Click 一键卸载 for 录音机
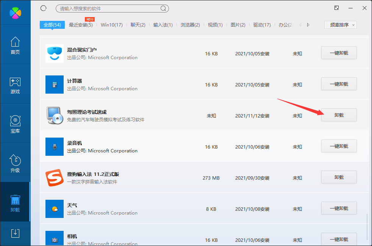This screenshot has width=372, height=246. pyautogui.click(x=339, y=146)
